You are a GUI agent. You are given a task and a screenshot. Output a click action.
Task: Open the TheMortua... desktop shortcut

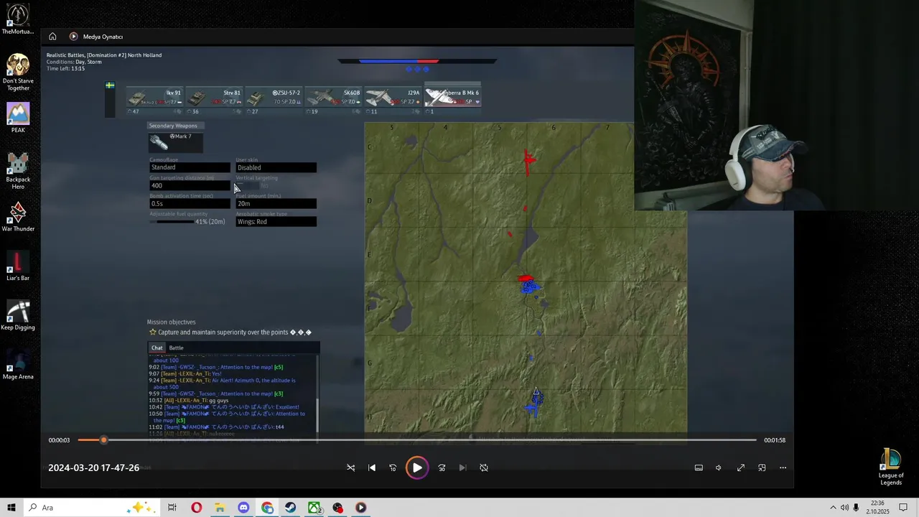[18, 19]
